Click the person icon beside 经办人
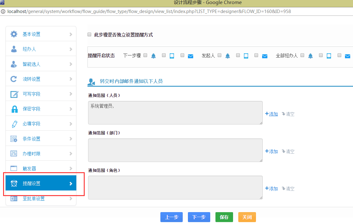The image size is (353, 223). pos(14,49)
